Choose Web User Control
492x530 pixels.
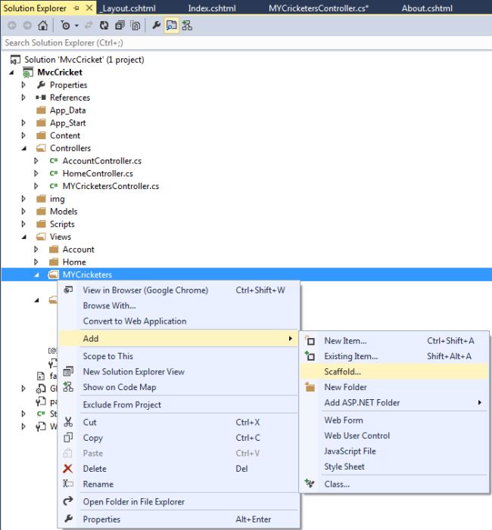(394, 435)
